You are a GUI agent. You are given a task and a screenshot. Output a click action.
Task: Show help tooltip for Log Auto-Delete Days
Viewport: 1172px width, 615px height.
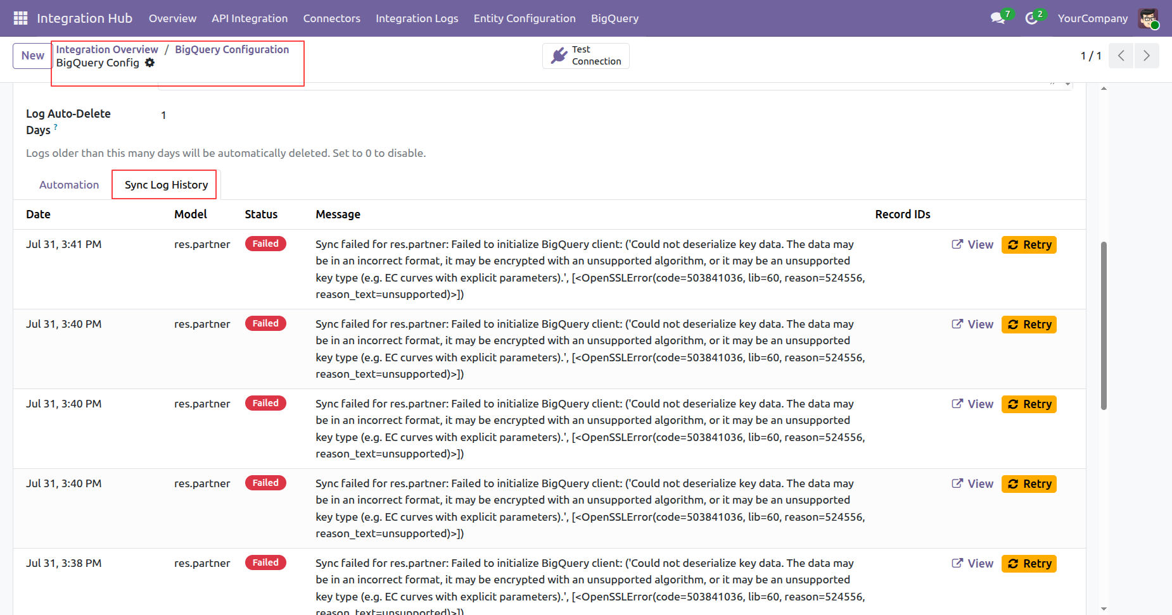56,127
